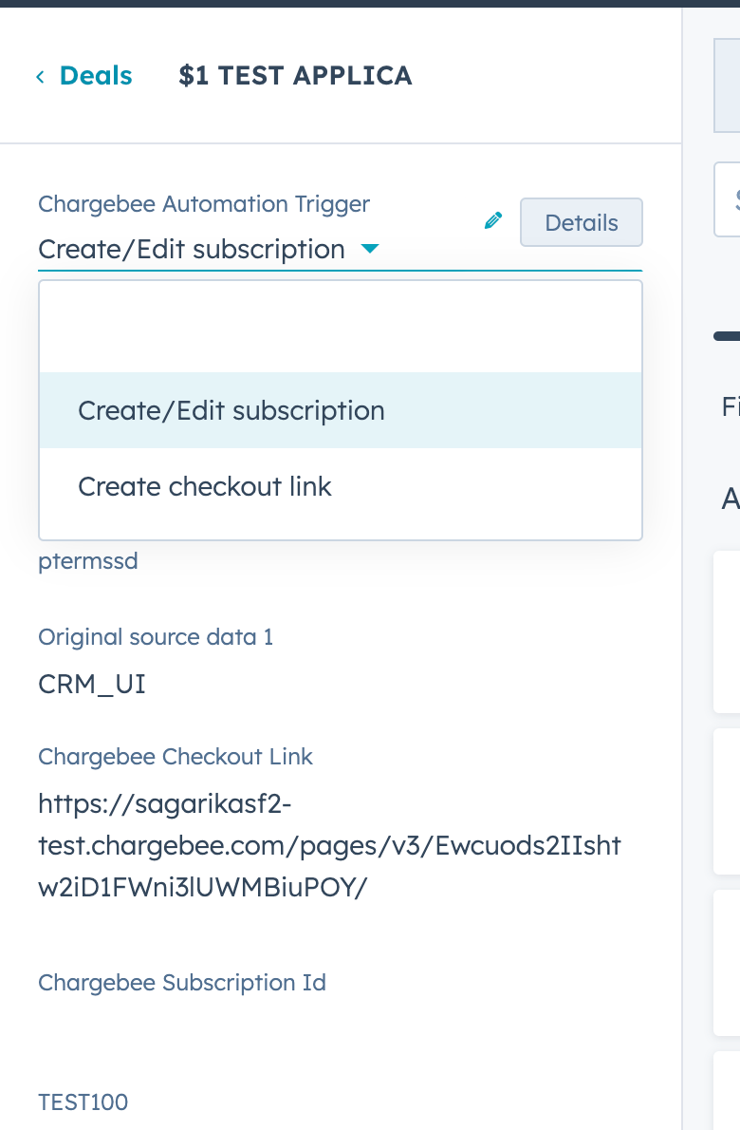
Task: Click the back chevron beside Deals
Action: [x=40, y=77]
